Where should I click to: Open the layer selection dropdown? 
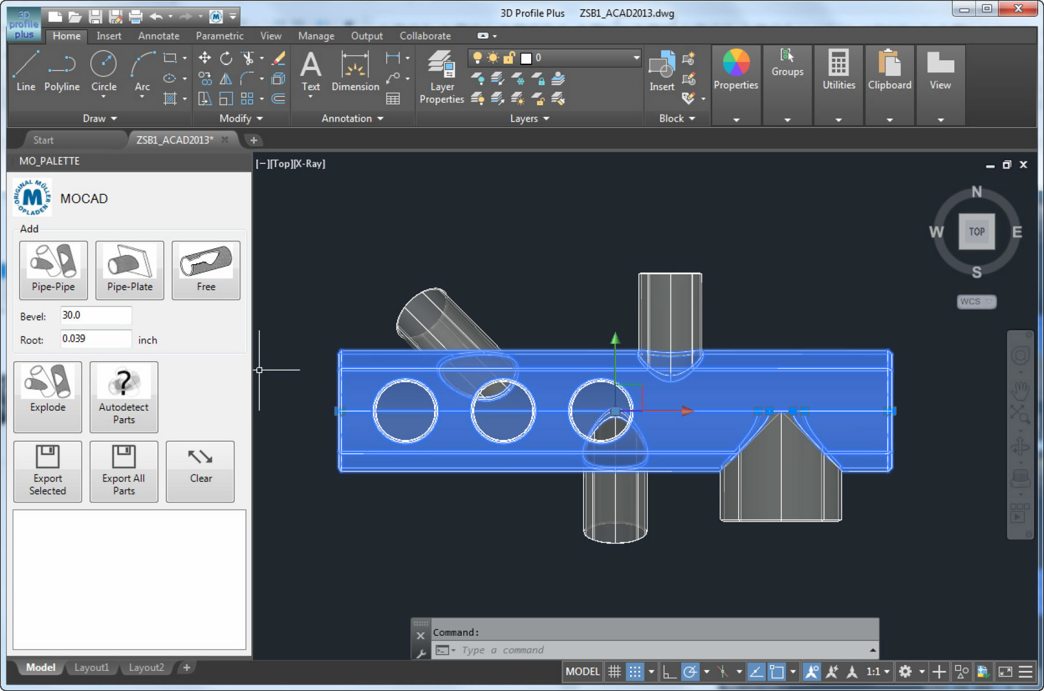point(636,57)
